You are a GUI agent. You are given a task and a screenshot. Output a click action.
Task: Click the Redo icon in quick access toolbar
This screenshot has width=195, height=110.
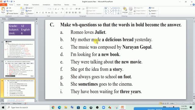pyautogui.click(x=11, y=1)
